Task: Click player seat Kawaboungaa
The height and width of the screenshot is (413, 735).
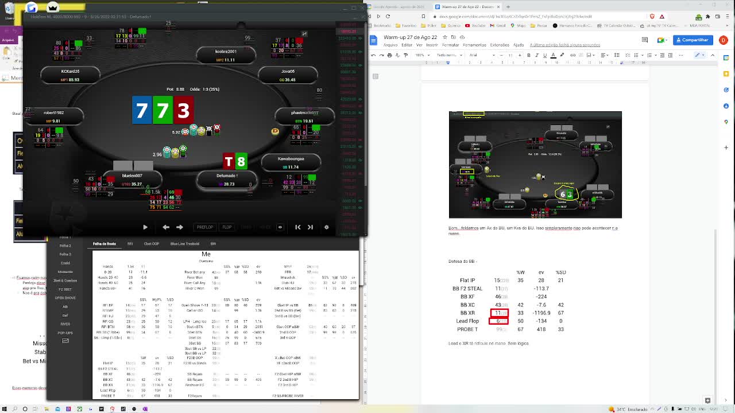Action: [x=291, y=162]
